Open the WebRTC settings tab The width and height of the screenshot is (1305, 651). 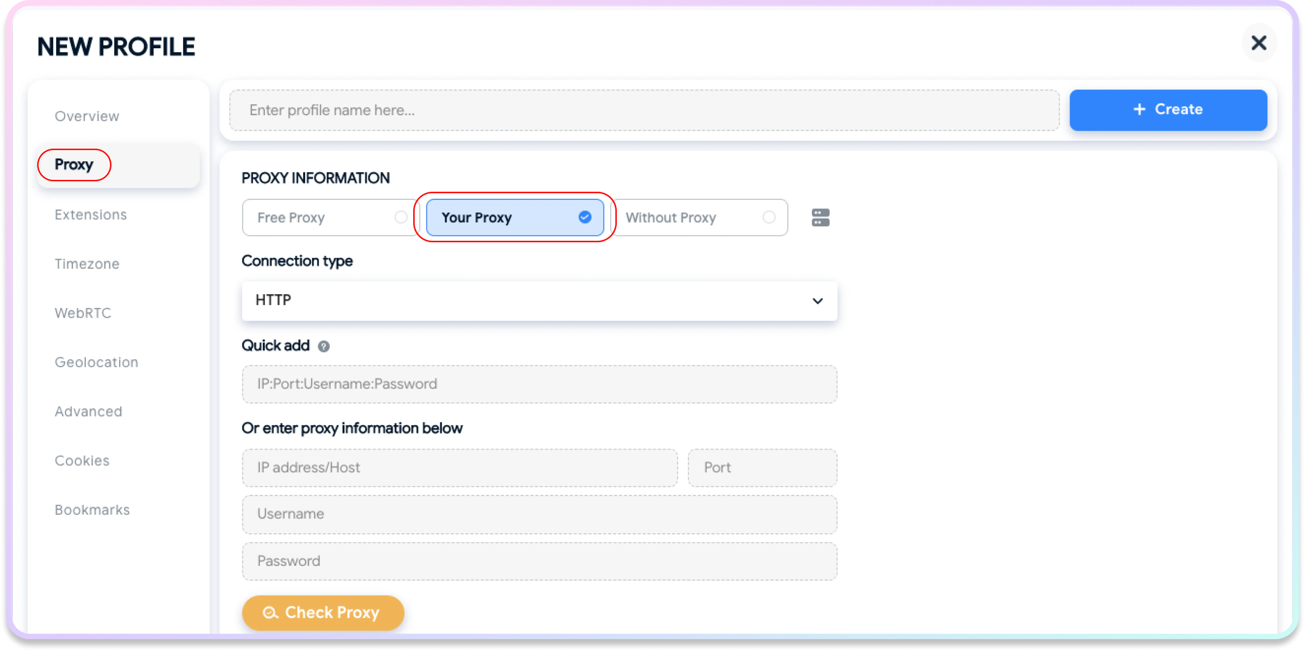(x=83, y=313)
